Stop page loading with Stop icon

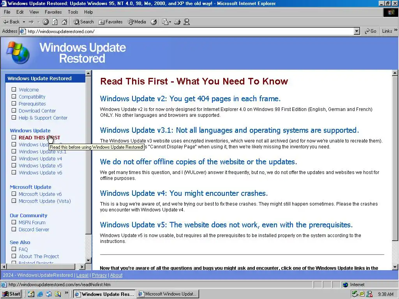pyautogui.click(x=46, y=22)
